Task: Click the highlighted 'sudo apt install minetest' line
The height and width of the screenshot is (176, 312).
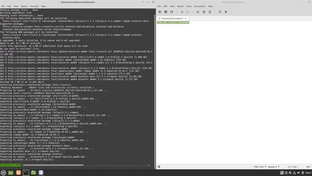Action: (x=173, y=22)
